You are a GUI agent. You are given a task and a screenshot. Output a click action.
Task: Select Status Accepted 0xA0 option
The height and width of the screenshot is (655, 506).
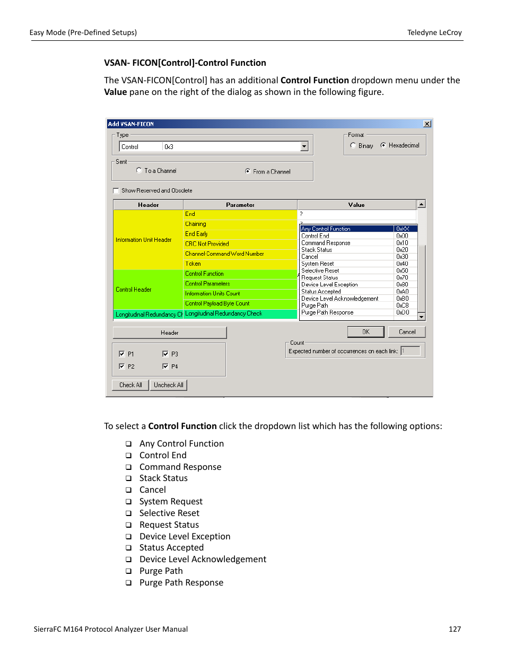pos(359,291)
